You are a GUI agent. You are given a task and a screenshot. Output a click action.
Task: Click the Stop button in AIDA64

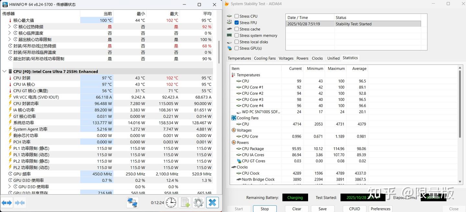click(265, 209)
